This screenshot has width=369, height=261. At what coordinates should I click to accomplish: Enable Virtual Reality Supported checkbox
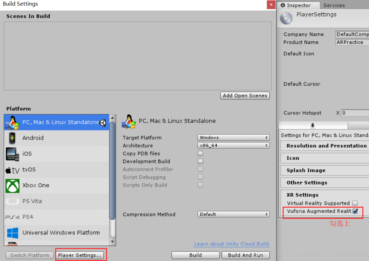coord(355,203)
